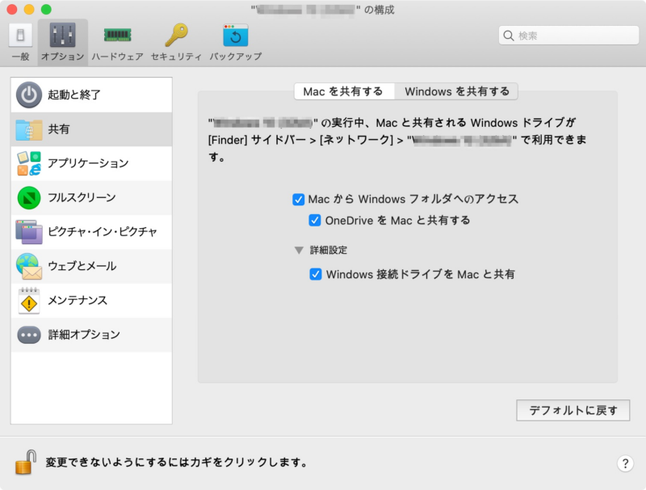Click the yellow minimize window button
This screenshot has width=646, height=490.
point(29,9)
